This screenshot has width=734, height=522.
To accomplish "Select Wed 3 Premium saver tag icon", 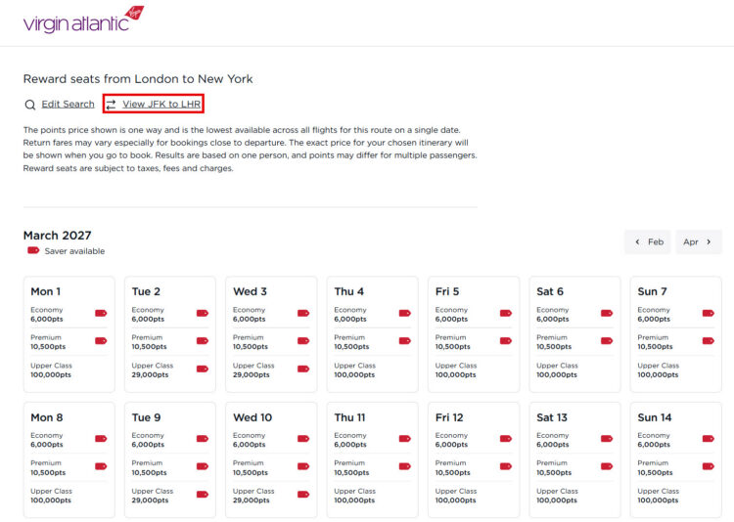I will [303, 340].
